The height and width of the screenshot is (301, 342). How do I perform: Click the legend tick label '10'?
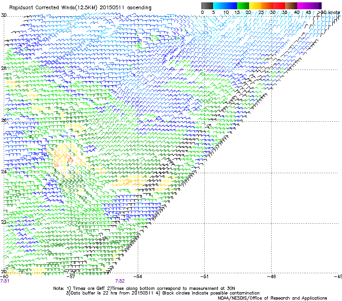[226, 13]
